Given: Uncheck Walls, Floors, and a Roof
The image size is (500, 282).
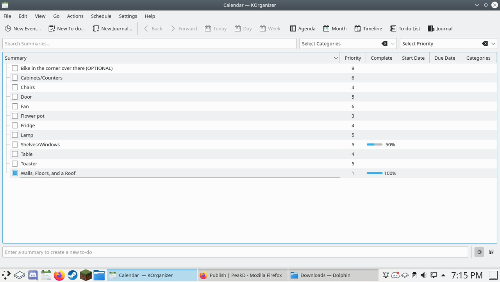Looking at the screenshot, I should point(15,173).
